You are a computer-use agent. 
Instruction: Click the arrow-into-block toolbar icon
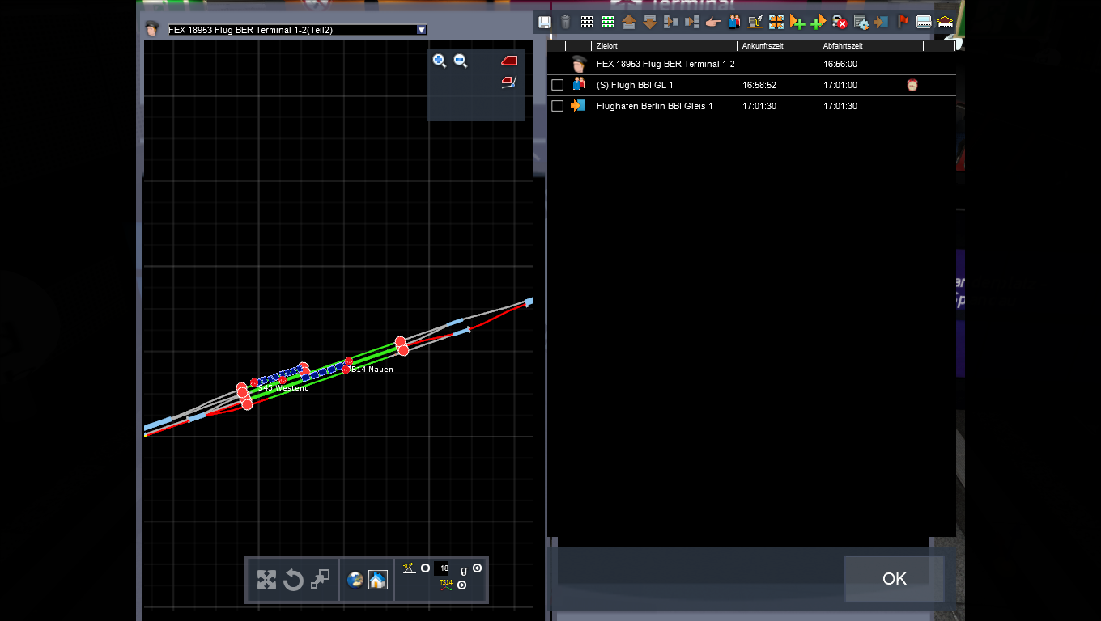[x=670, y=23]
